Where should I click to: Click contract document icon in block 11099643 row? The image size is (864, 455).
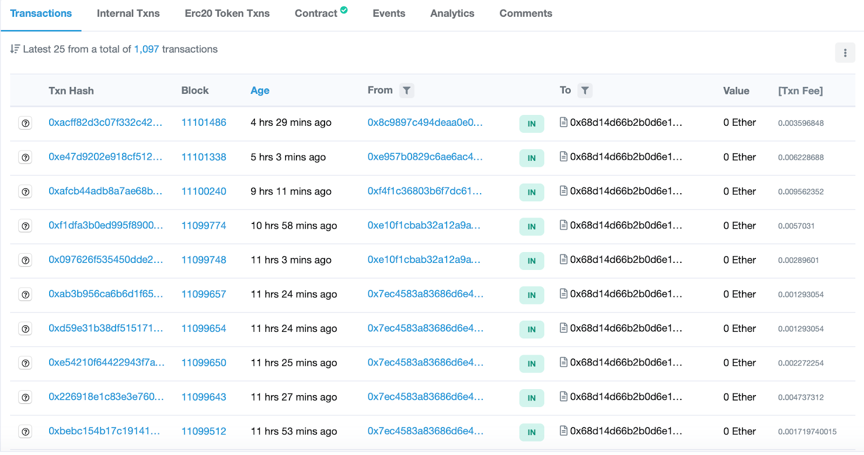[564, 396]
